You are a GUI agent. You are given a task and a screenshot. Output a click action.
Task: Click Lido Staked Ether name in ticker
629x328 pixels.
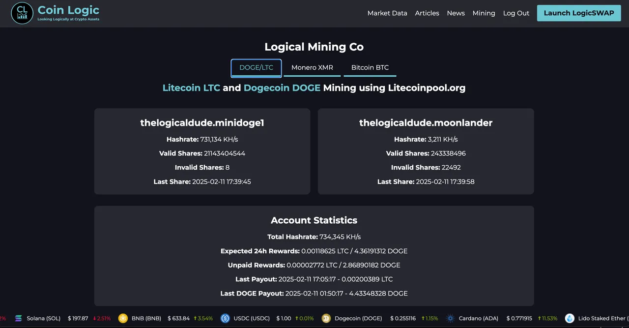pos(603,318)
